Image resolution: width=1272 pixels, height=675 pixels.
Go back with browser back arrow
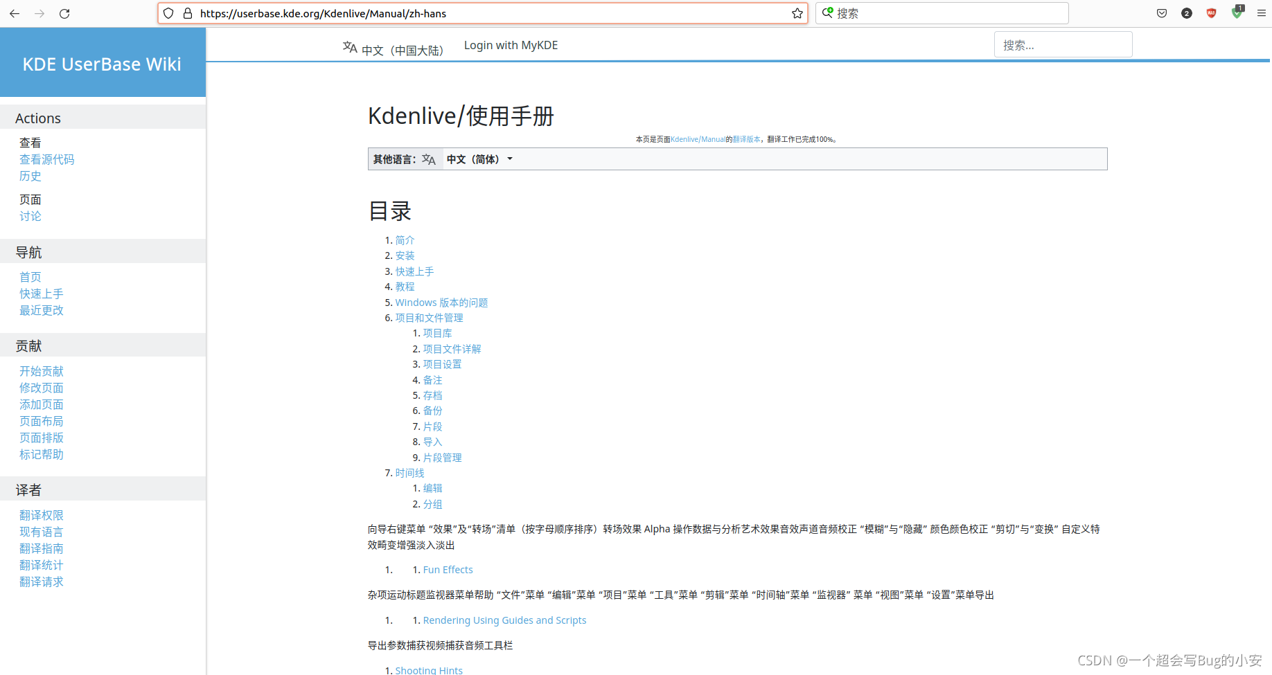coord(15,13)
